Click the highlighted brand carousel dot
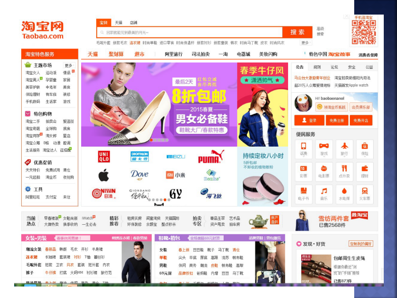The width and height of the screenshot is (397, 298). pyautogui.click(x=165, y=200)
